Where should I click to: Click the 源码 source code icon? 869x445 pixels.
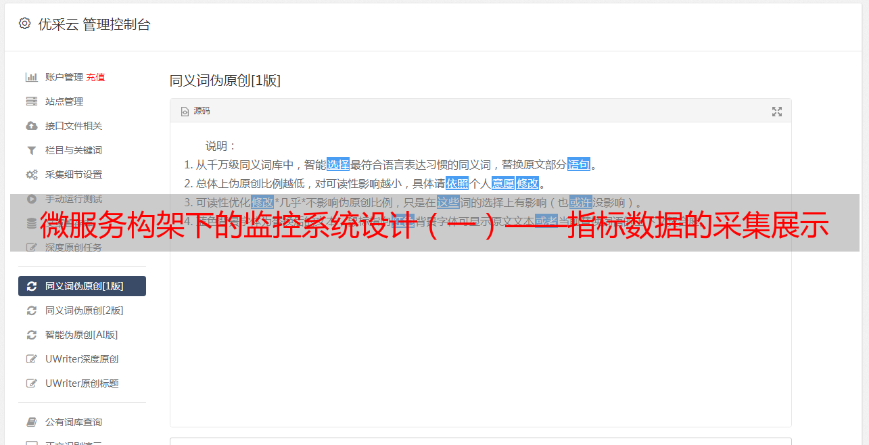coord(185,112)
